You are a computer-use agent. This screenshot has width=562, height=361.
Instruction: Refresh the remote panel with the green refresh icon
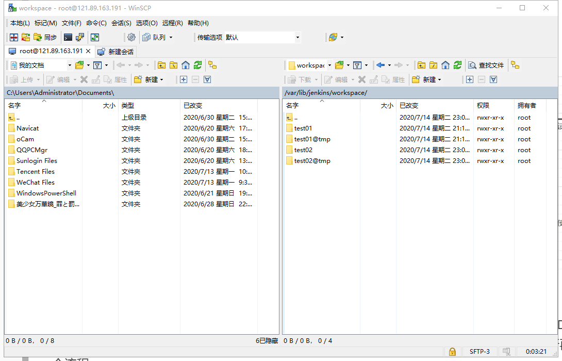[457, 65]
